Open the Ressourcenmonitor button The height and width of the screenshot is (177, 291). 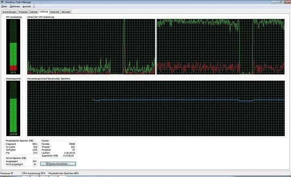[x=58, y=164]
